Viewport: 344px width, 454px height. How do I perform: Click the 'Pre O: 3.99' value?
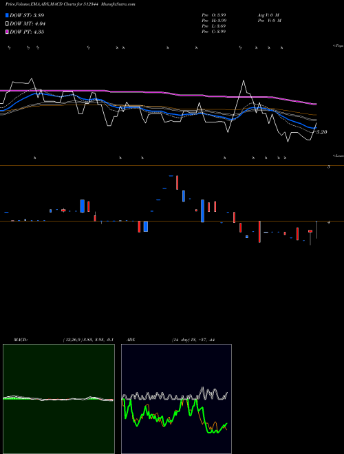tap(214, 15)
